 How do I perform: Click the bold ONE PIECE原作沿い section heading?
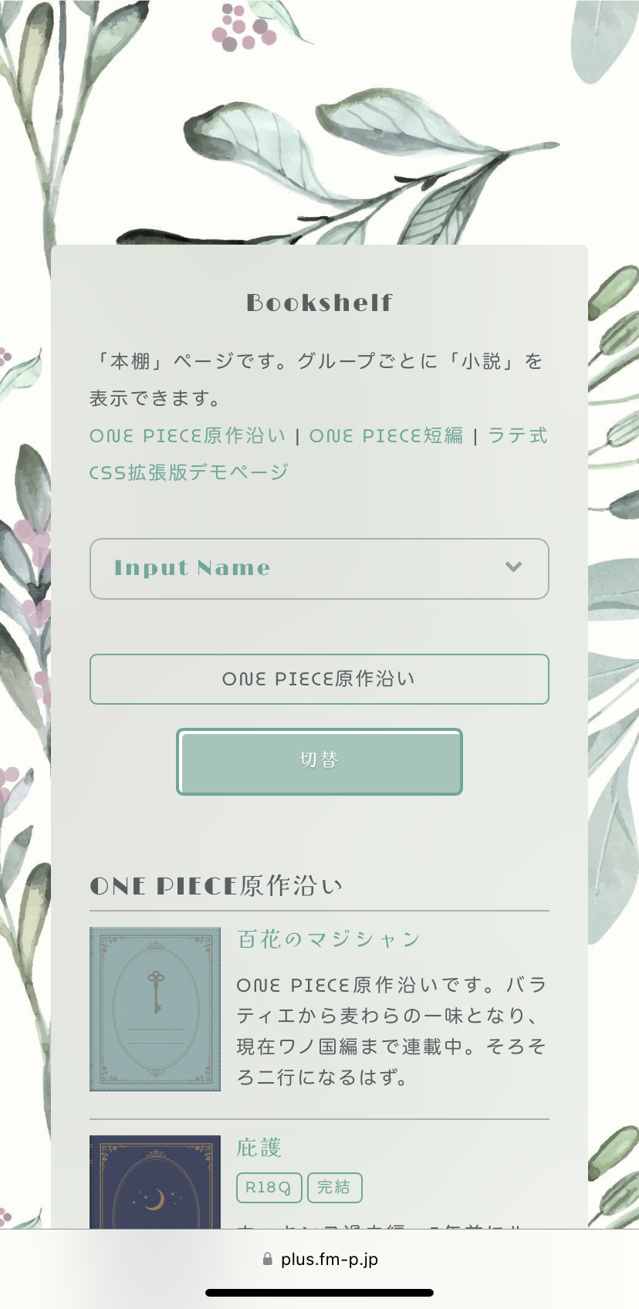point(216,886)
